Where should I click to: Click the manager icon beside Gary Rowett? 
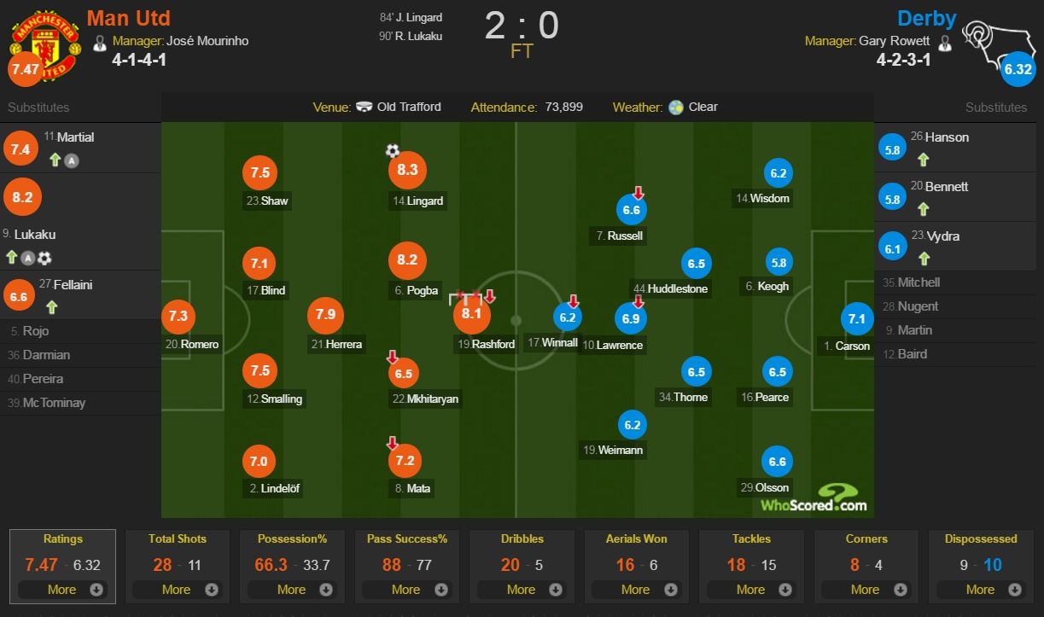pyautogui.click(x=946, y=41)
